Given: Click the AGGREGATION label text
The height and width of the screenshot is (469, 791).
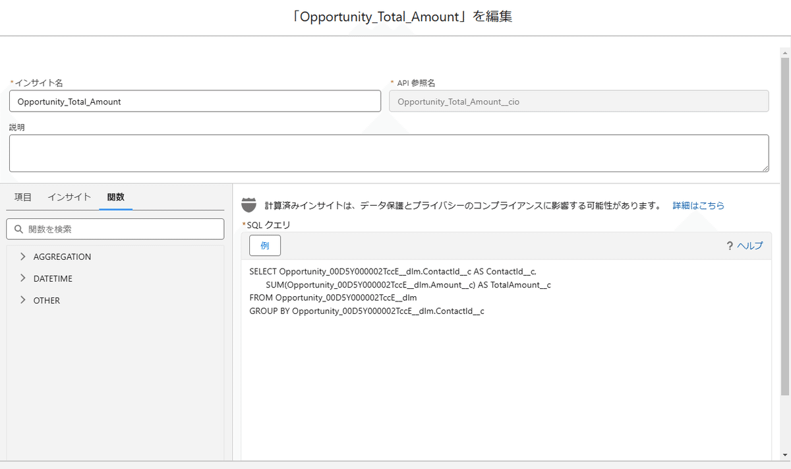Looking at the screenshot, I should click(x=63, y=257).
